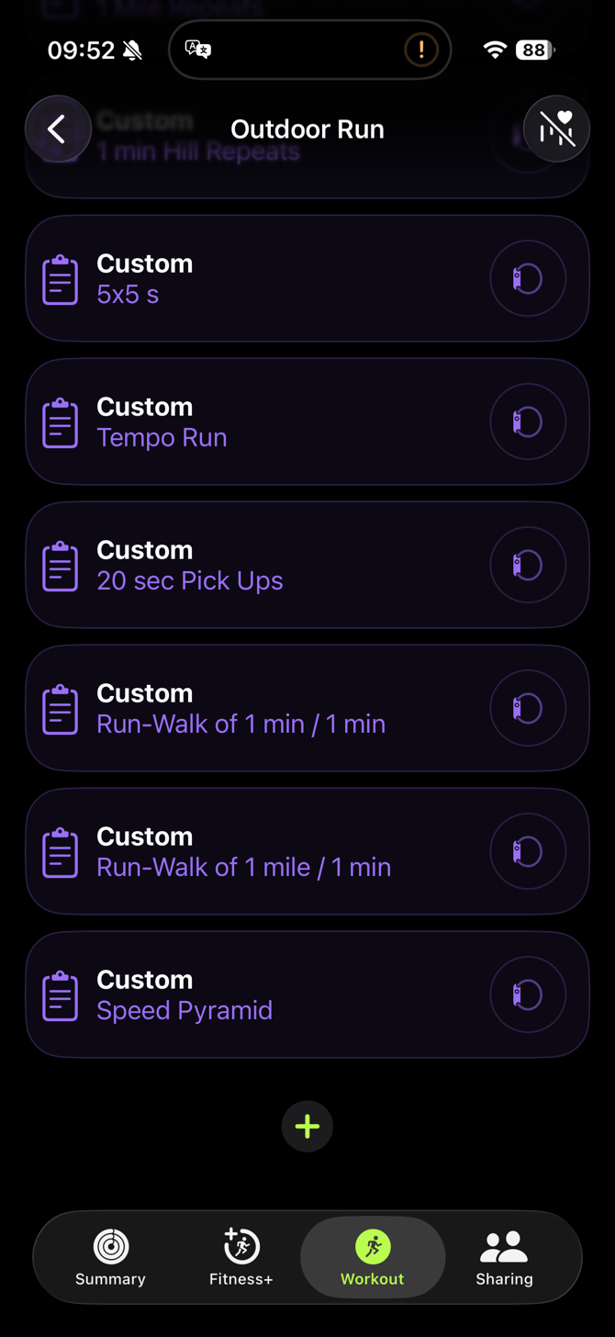Image resolution: width=615 pixels, height=1337 pixels.
Task: Open the 20 sec Pick Ups workout
Action: [x=257, y=566]
